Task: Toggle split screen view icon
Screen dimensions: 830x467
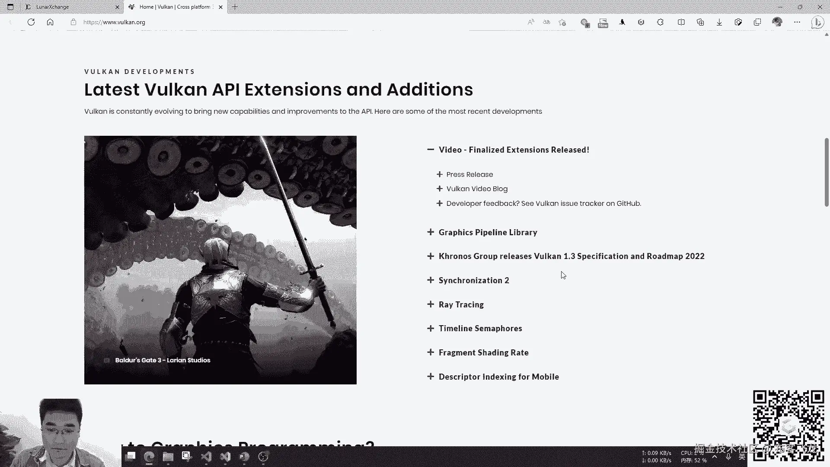Action: [681, 22]
